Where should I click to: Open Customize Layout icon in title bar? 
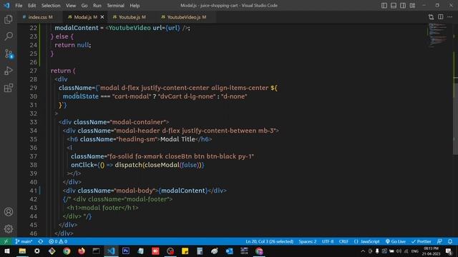coord(412,6)
